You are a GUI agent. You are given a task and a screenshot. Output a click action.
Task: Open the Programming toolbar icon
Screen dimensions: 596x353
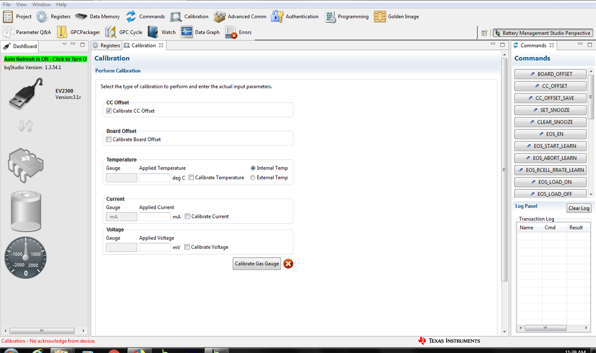click(330, 16)
